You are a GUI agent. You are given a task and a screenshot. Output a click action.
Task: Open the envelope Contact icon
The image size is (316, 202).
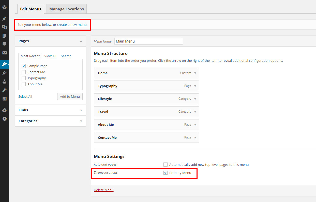(4, 53)
